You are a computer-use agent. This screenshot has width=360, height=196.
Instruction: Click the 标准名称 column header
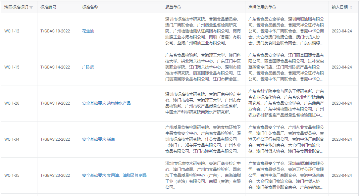point(90,7)
